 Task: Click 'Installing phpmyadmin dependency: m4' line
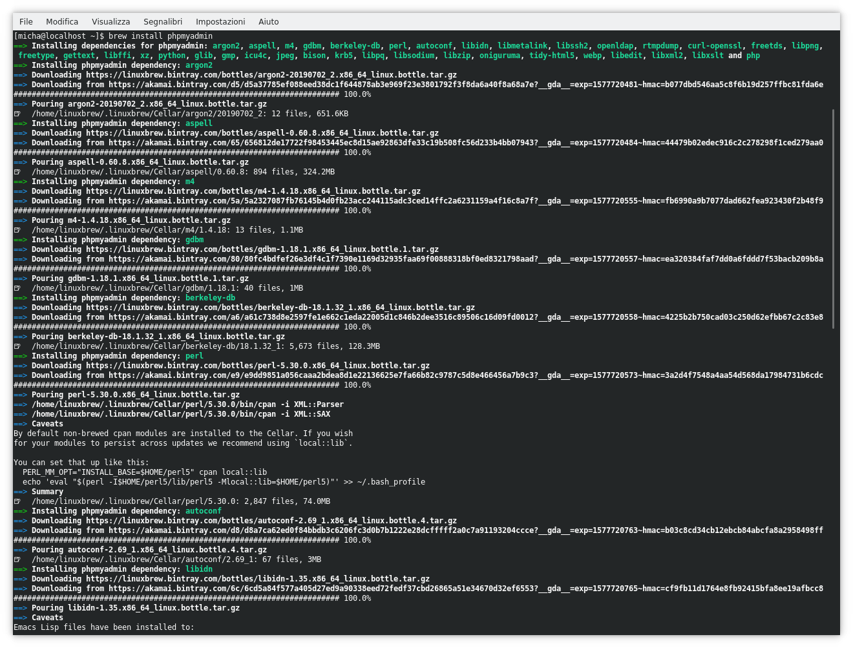click(x=104, y=182)
